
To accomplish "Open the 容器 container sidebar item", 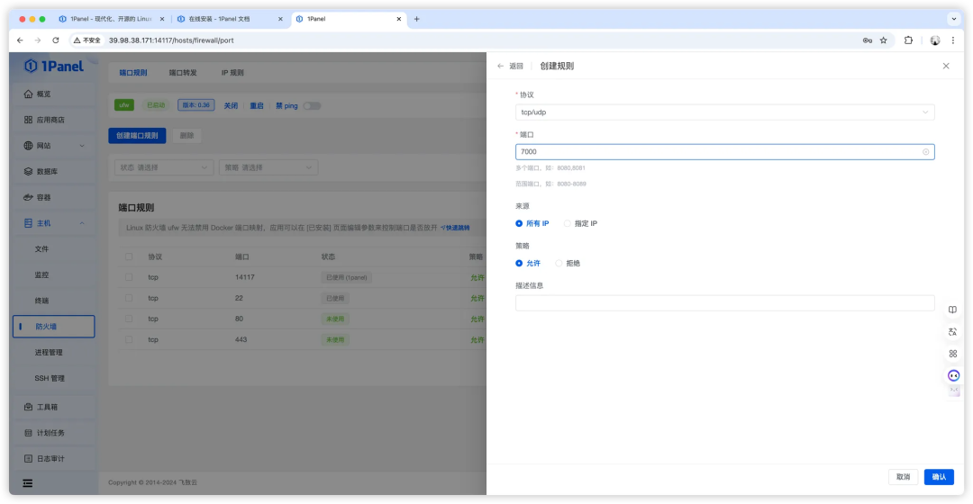I will click(53, 197).
